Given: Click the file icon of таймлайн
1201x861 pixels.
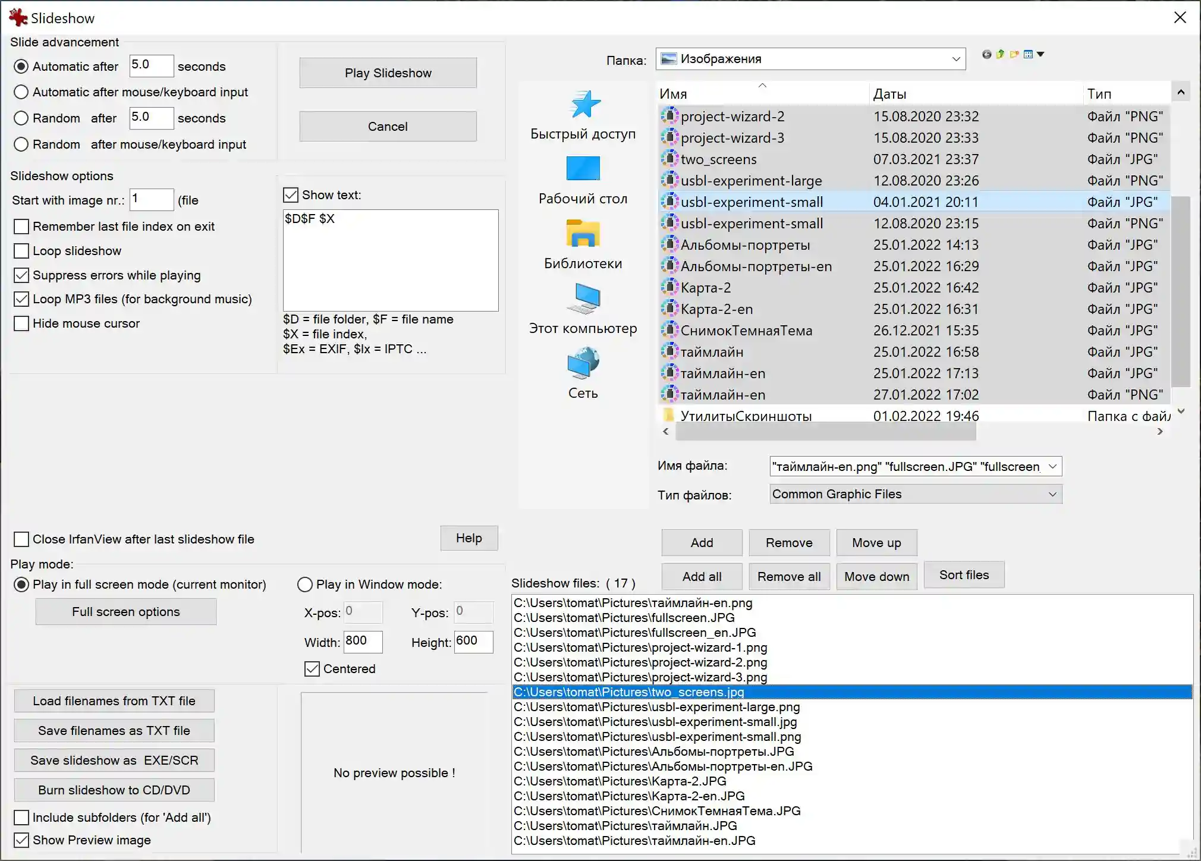Looking at the screenshot, I should tap(669, 351).
